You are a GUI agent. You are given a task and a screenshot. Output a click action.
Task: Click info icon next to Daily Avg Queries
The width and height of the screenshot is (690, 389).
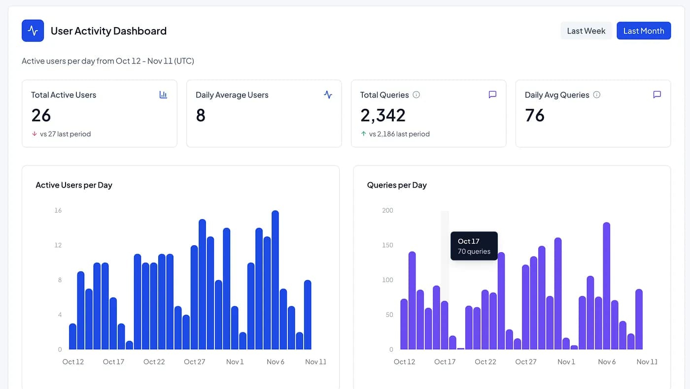pos(597,95)
